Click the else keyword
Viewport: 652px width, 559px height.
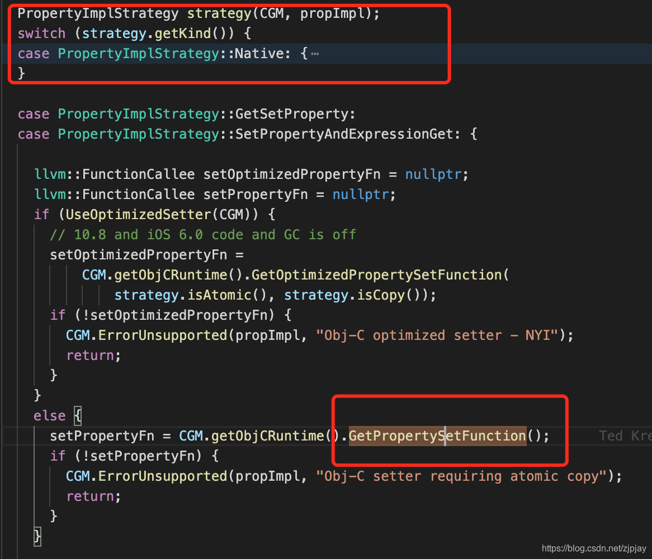point(49,415)
